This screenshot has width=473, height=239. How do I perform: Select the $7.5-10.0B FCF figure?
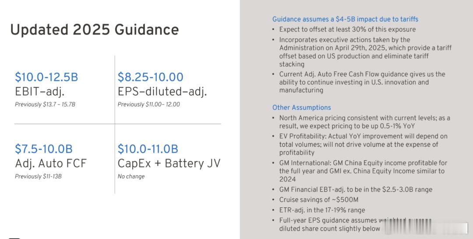coord(44,149)
